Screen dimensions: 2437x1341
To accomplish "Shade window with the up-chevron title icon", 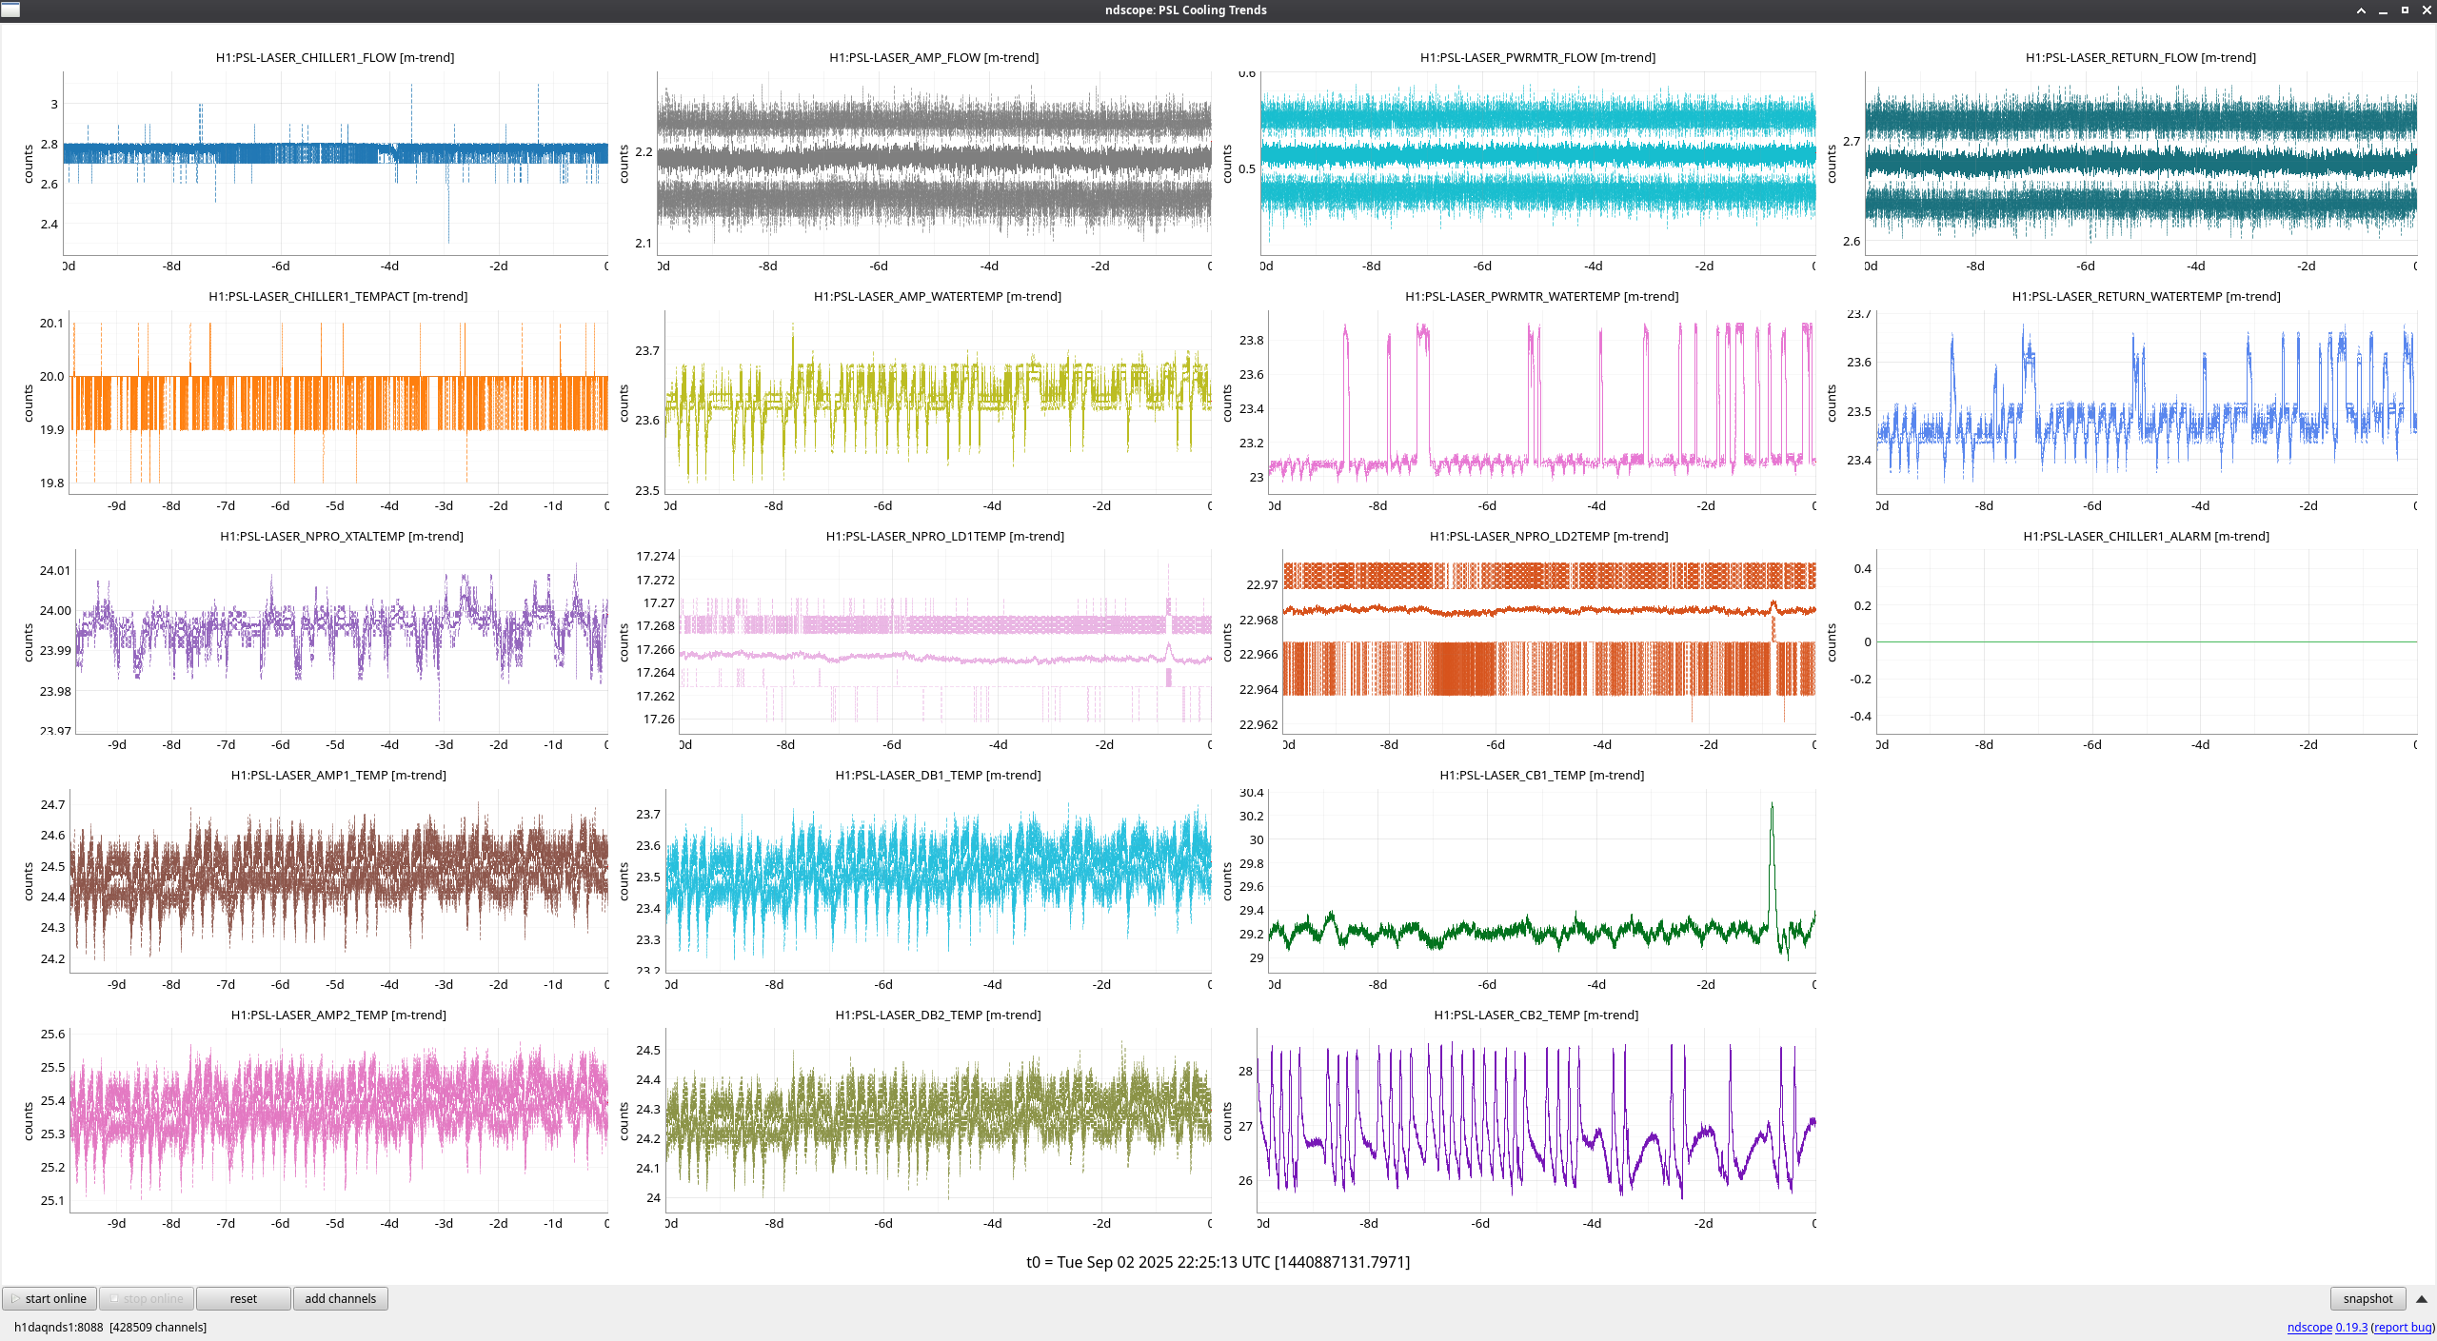I will 2361,10.
